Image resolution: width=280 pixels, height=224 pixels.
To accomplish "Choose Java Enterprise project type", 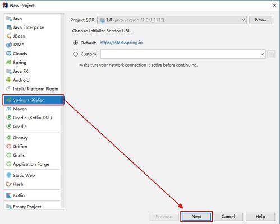I will [x=29, y=27].
